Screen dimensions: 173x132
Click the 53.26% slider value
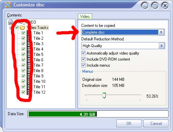152,96
